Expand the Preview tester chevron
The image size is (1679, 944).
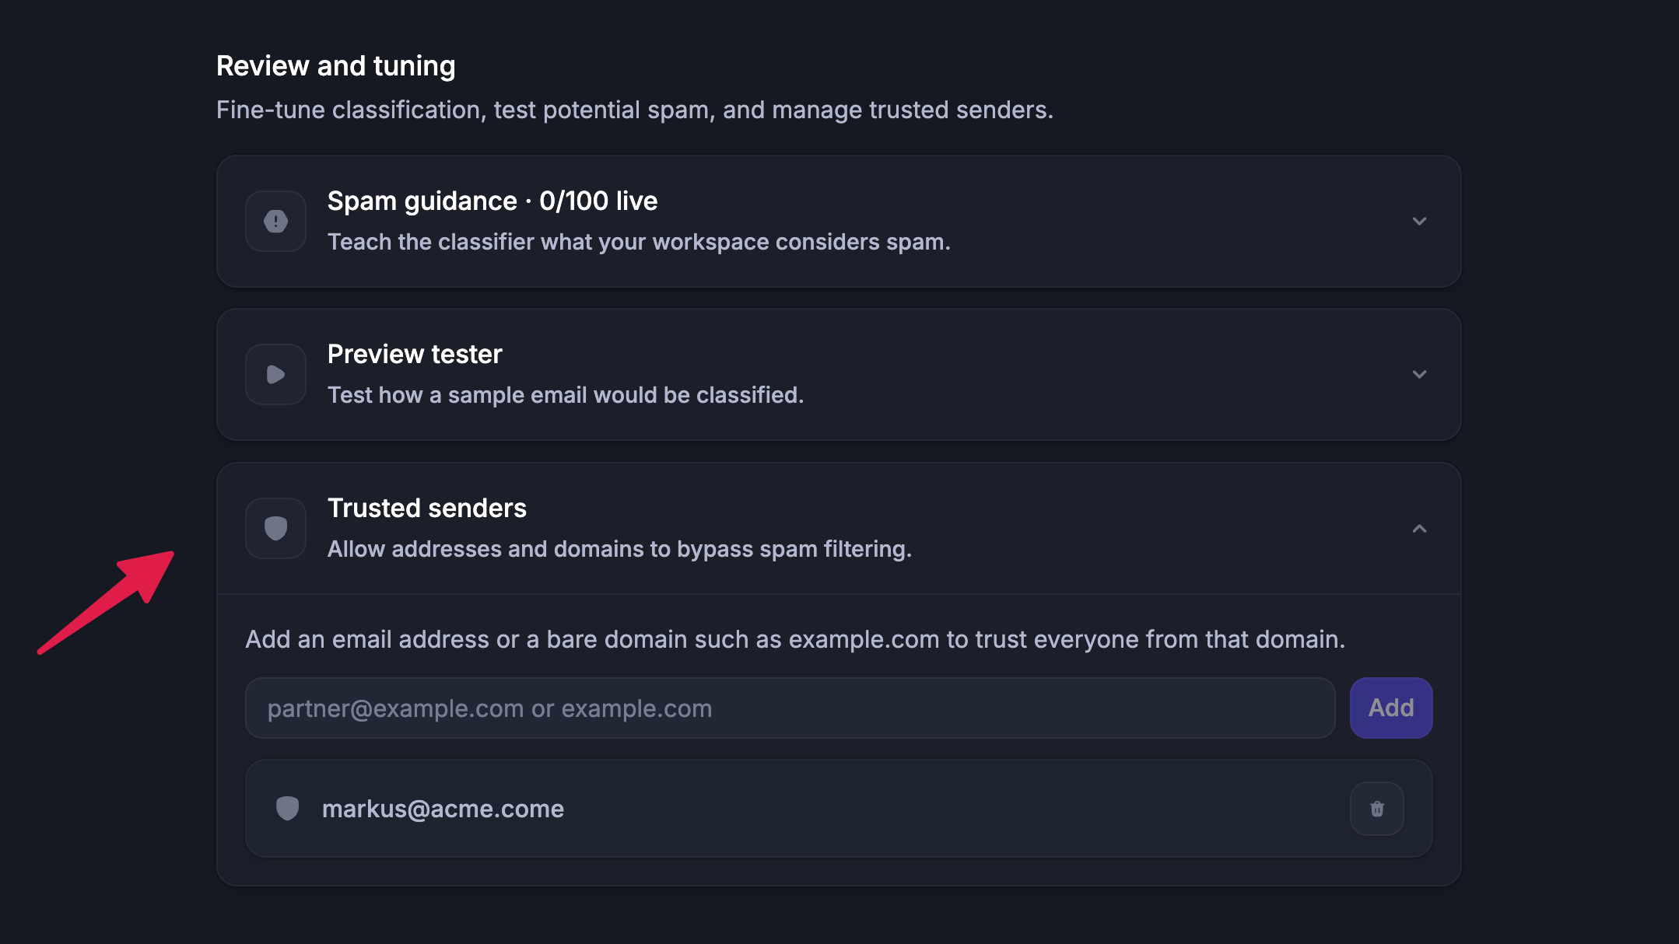[1419, 375]
